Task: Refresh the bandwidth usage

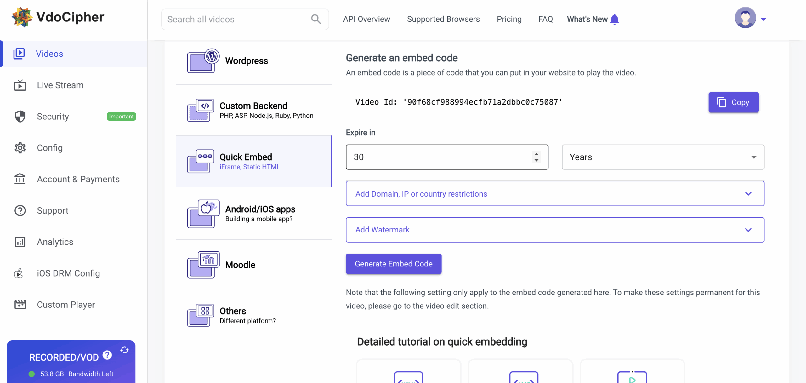Action: point(124,350)
